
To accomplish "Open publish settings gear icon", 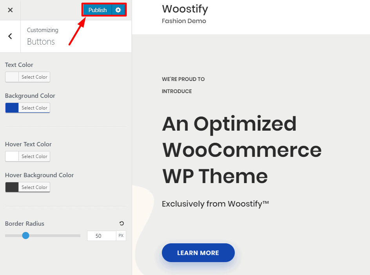I will click(x=118, y=10).
